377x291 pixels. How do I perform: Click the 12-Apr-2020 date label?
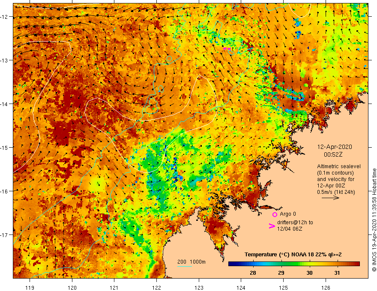point(335,147)
